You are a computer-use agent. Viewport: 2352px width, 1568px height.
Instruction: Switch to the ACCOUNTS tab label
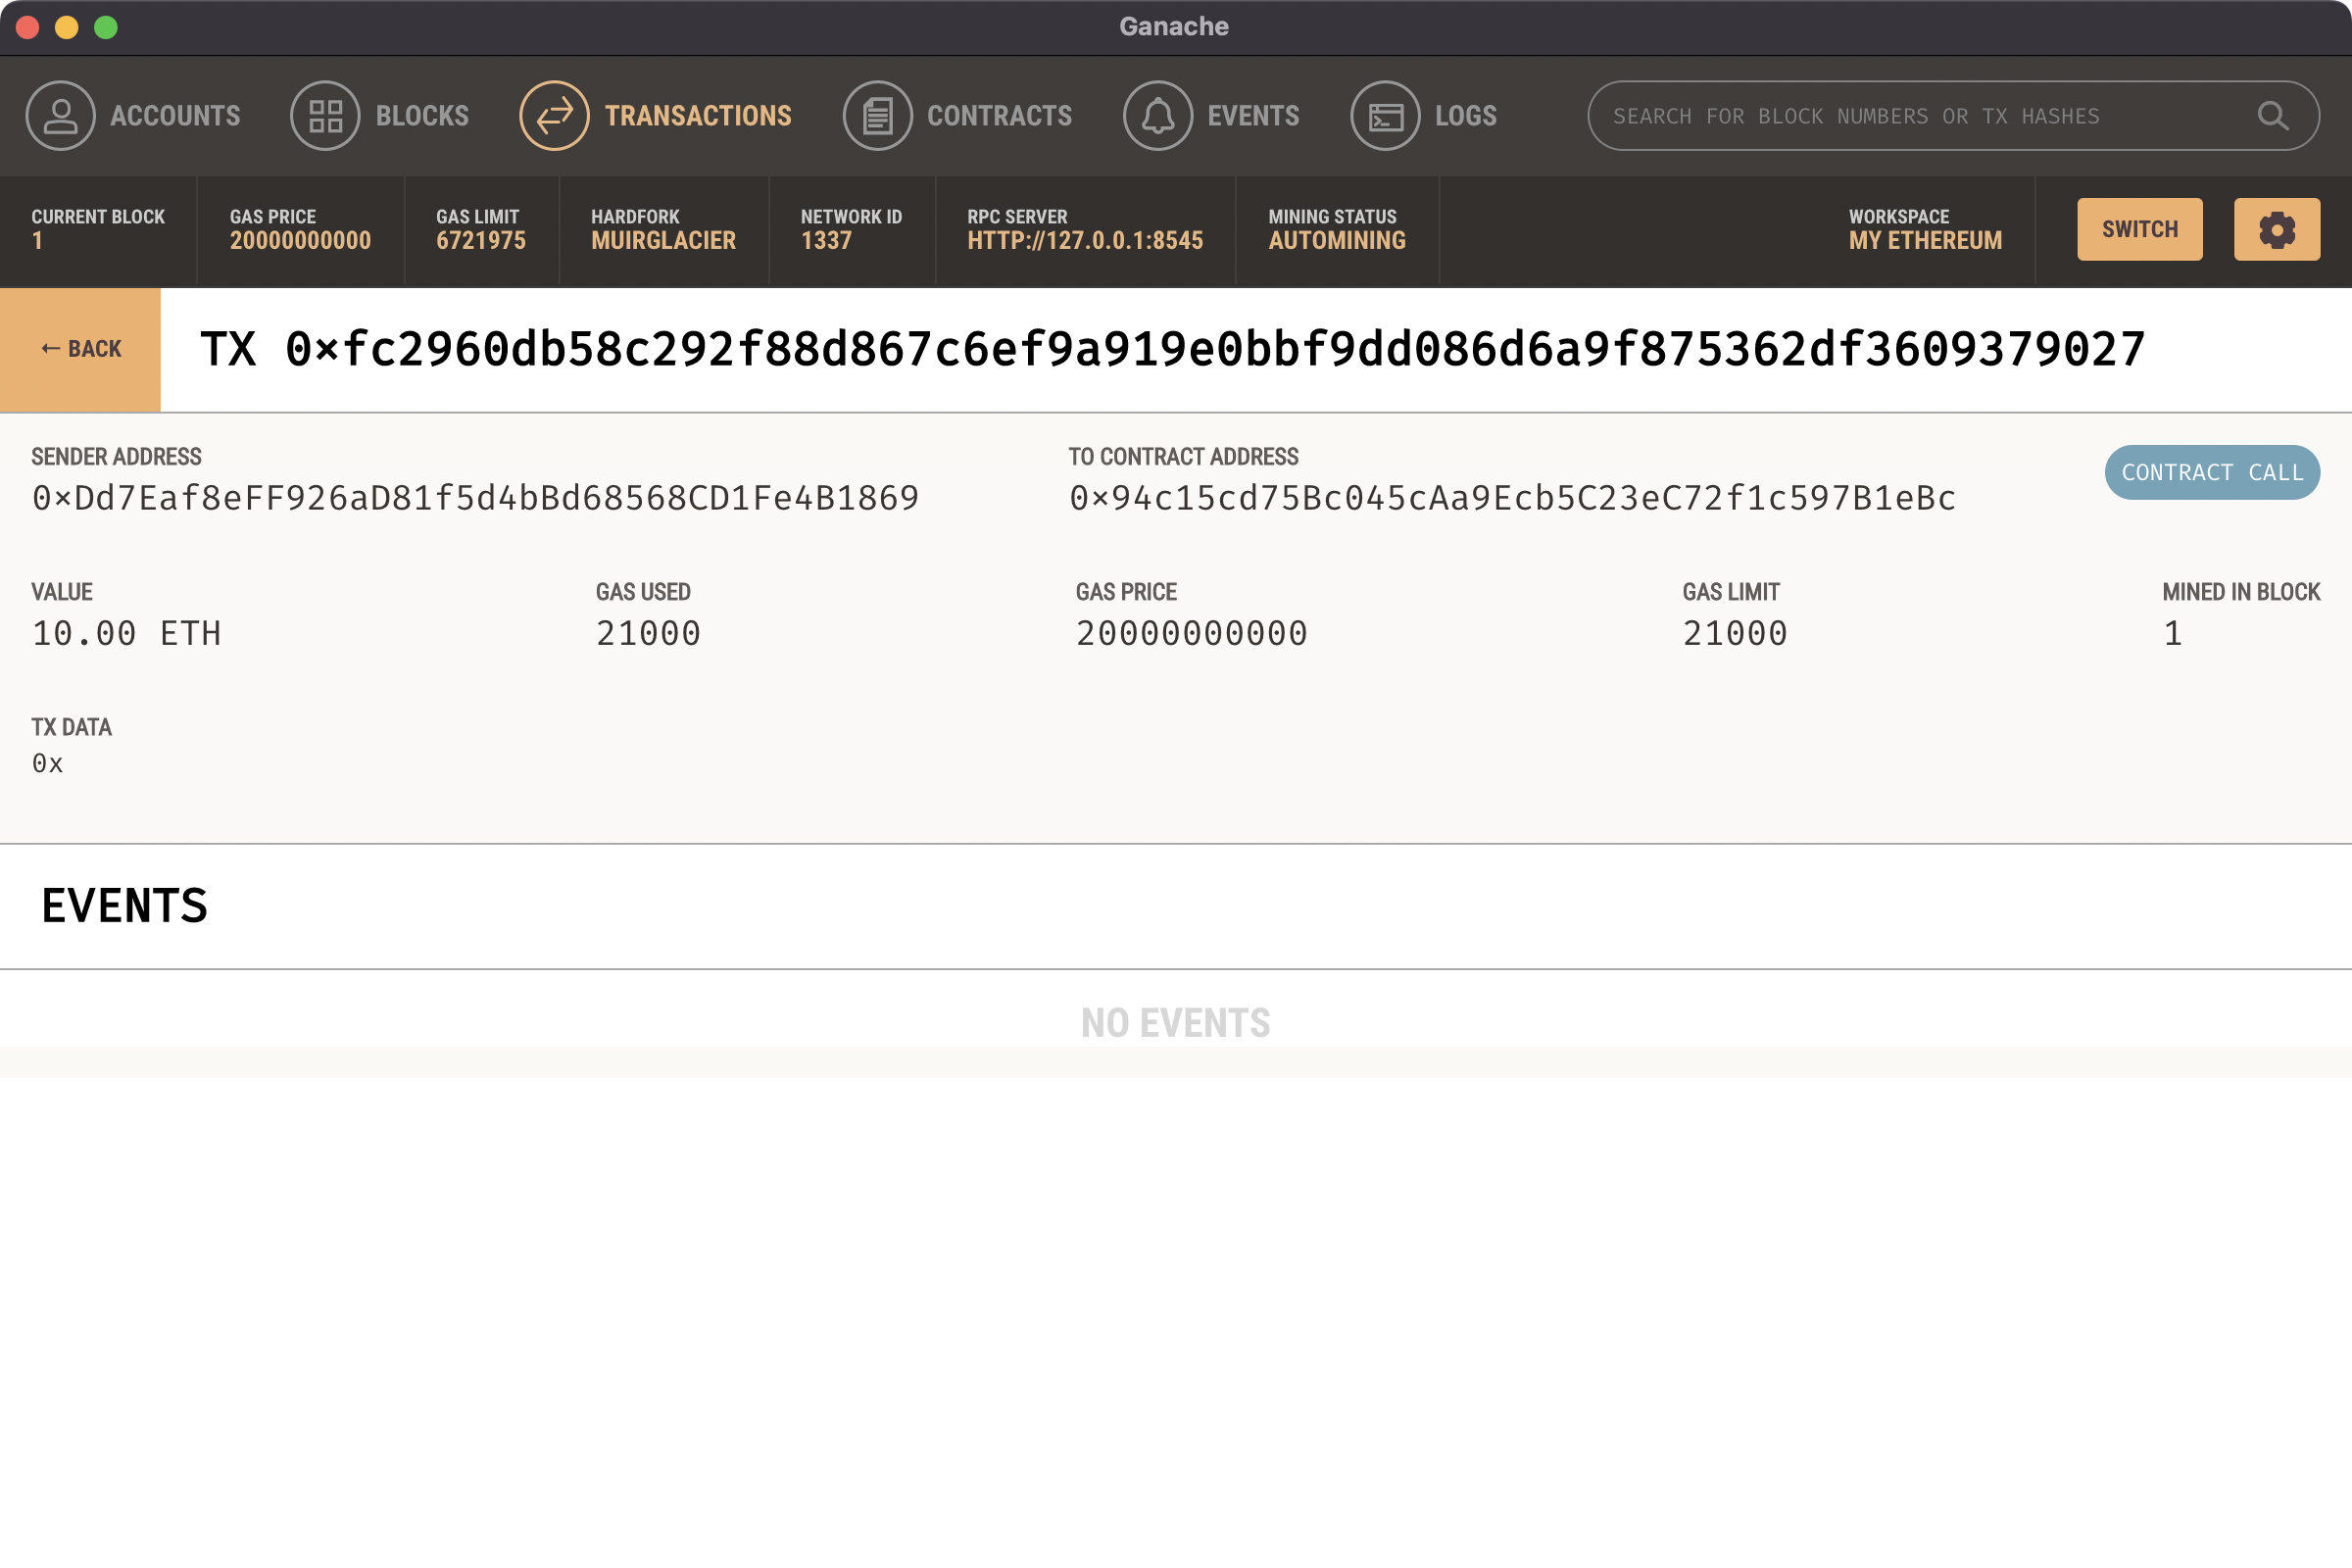[x=175, y=116]
